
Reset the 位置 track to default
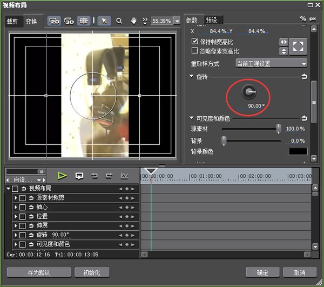31,217
